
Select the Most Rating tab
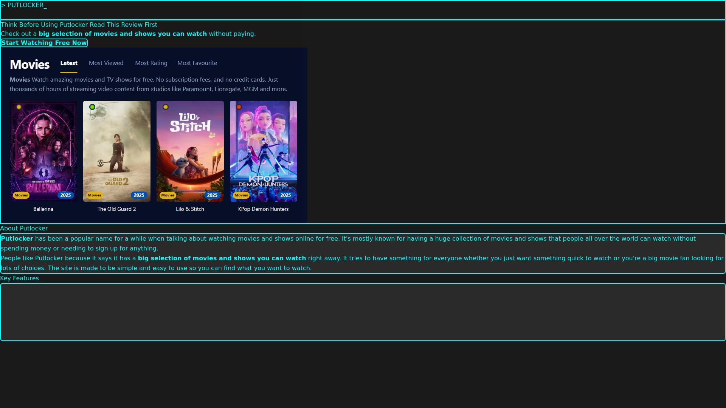(x=151, y=63)
